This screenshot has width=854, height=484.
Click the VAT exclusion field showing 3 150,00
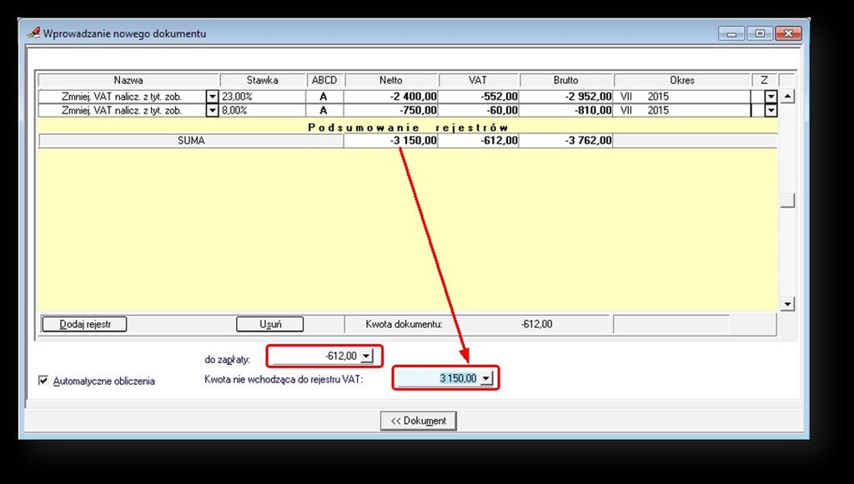point(438,378)
